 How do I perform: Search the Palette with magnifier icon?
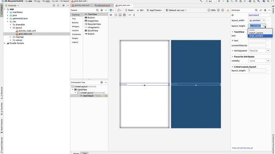click(98, 10)
